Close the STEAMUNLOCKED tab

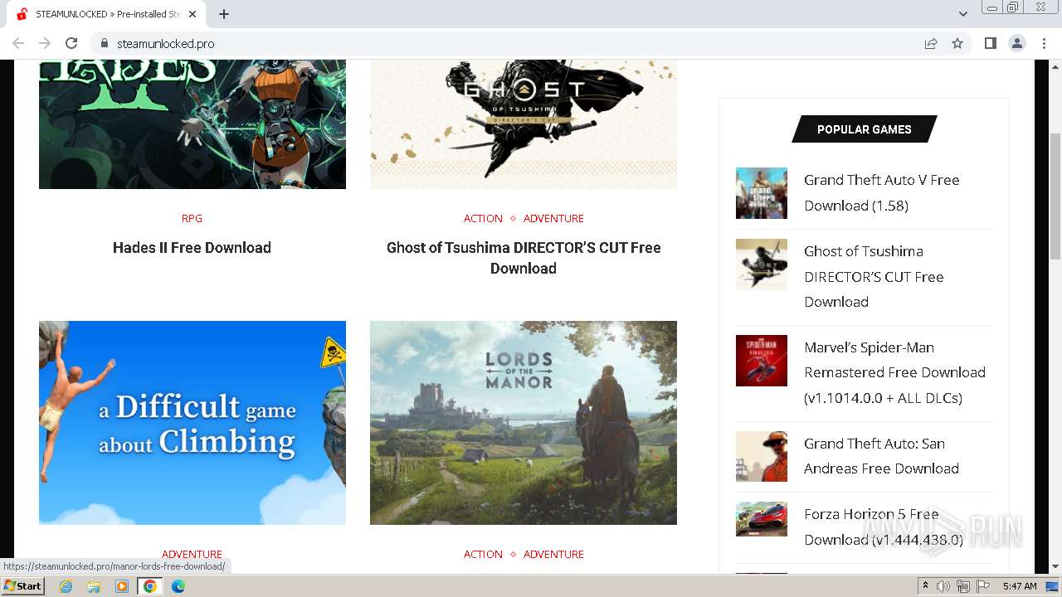[x=192, y=14]
